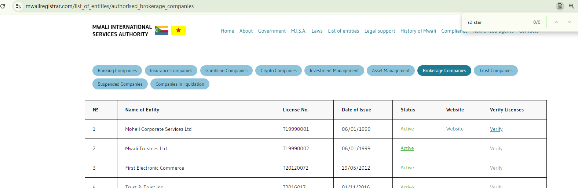Click the Comoros flag image
The image size is (578, 188).
click(x=162, y=30)
